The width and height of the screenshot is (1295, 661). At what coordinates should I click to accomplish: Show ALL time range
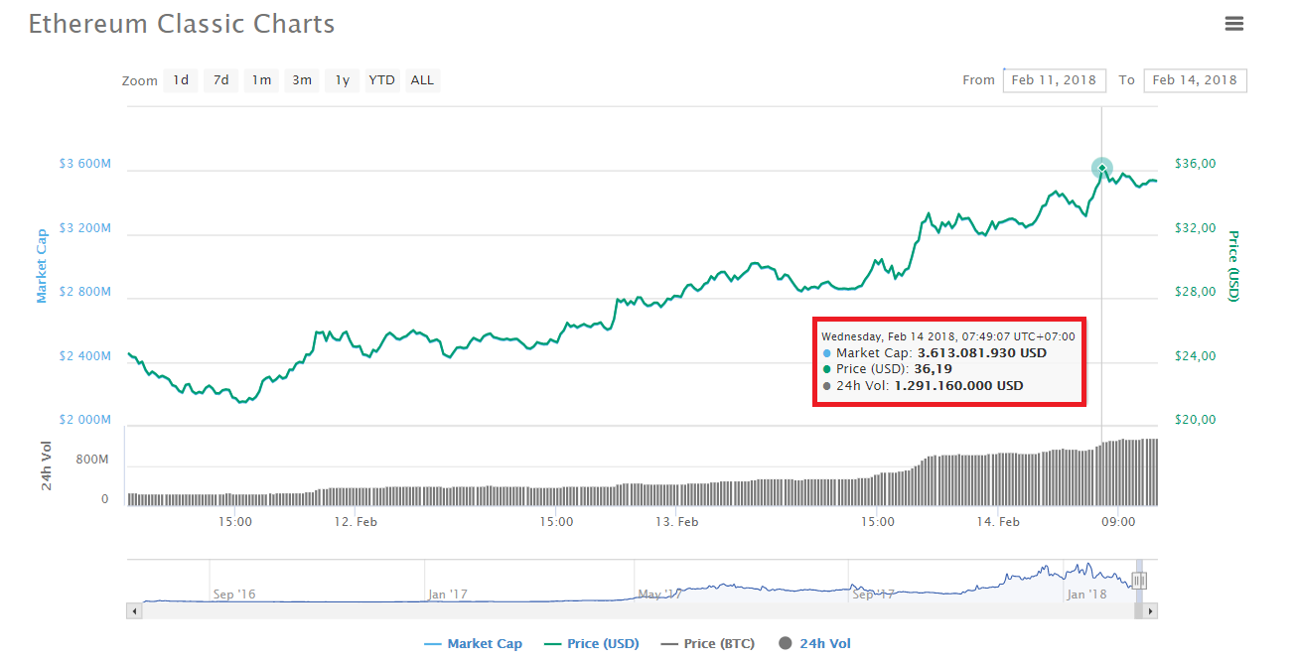point(422,80)
